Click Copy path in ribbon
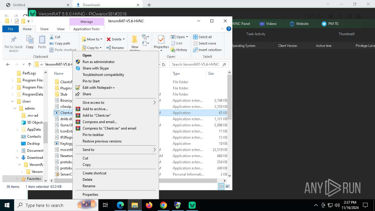This screenshot has height=211, width=375. pyautogui.click(x=60, y=43)
